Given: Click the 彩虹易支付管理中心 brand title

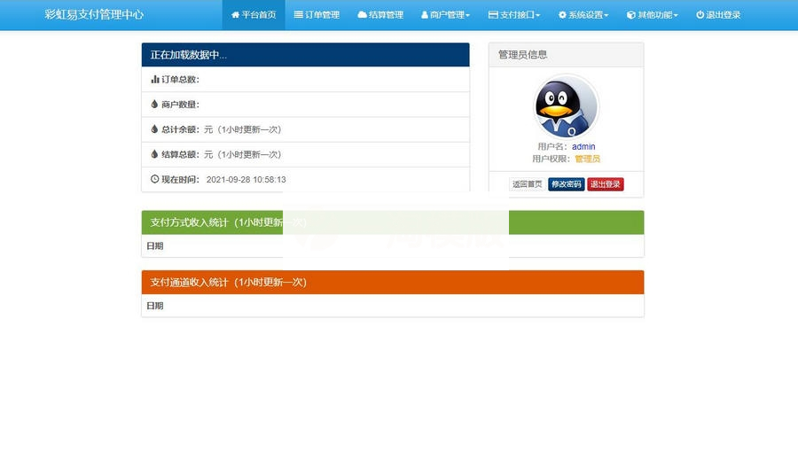Looking at the screenshot, I should click(x=94, y=15).
